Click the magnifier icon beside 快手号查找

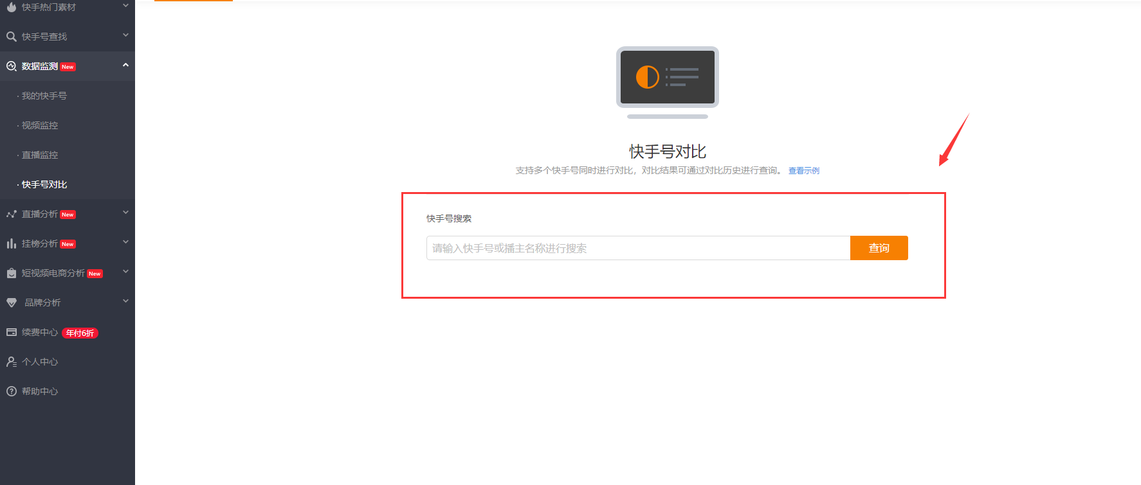12,37
